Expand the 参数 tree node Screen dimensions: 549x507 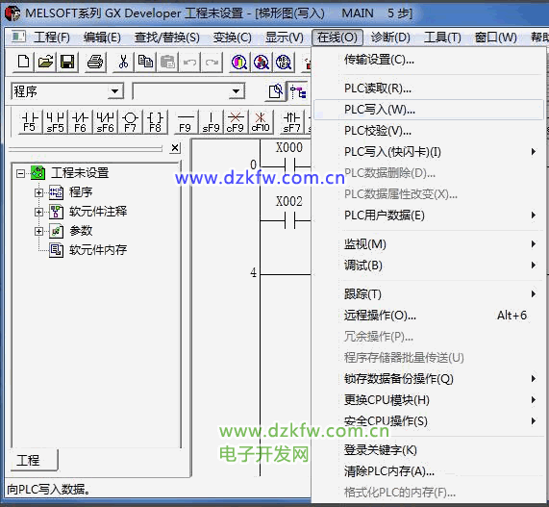coord(38,231)
